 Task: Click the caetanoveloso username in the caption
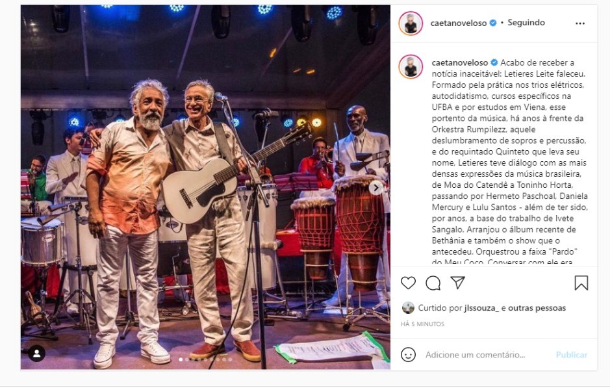click(459, 62)
